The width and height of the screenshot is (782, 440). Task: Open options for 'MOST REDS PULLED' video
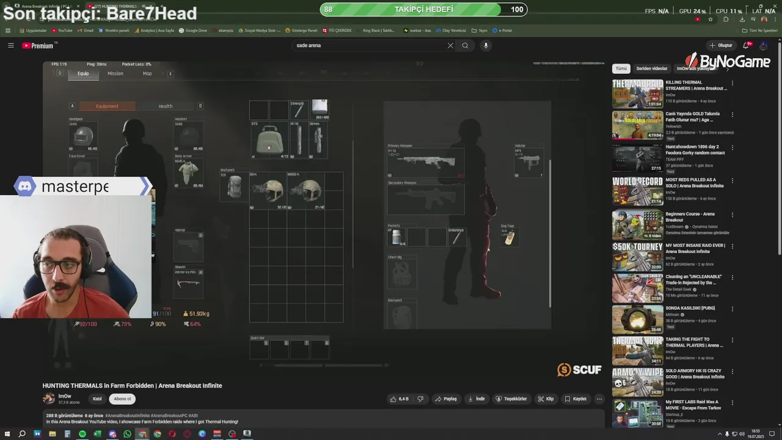(732, 180)
